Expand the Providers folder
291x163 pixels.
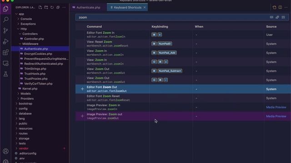pyautogui.click(x=27, y=99)
